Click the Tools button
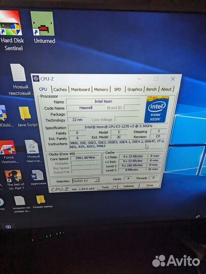This screenshot has width=206, height=274. [105, 187]
